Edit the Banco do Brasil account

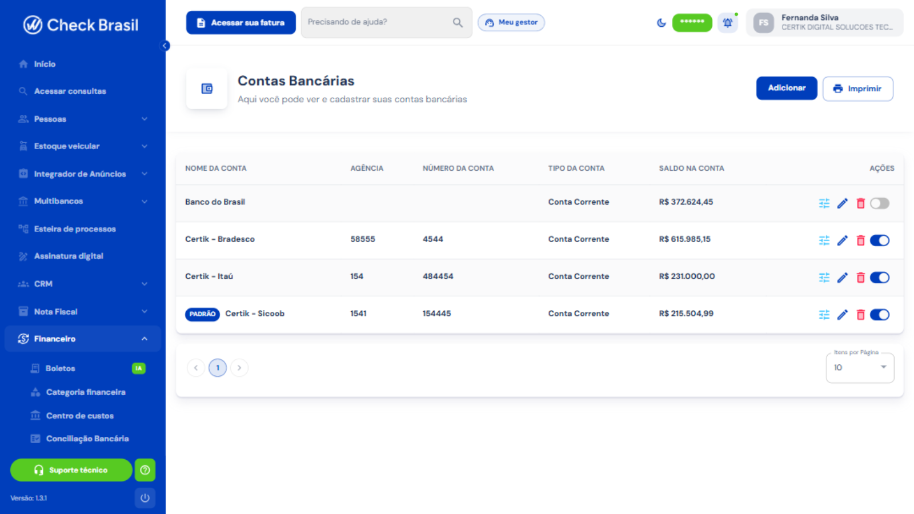pos(842,203)
